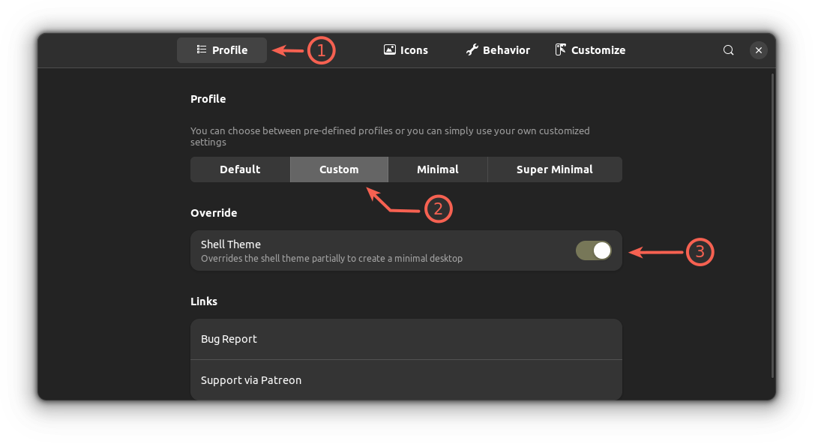Close the settings window with X button
815x444 pixels.
tap(759, 50)
